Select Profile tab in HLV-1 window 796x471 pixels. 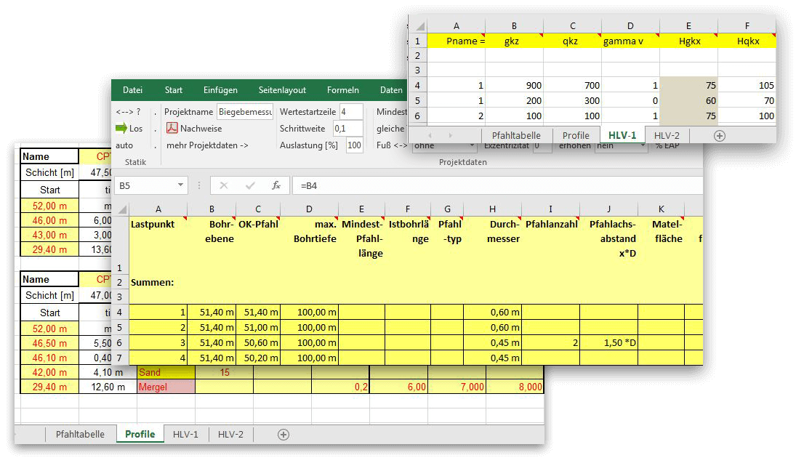click(x=576, y=135)
